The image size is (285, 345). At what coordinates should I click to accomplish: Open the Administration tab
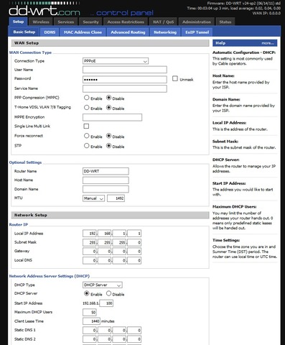point(197,22)
